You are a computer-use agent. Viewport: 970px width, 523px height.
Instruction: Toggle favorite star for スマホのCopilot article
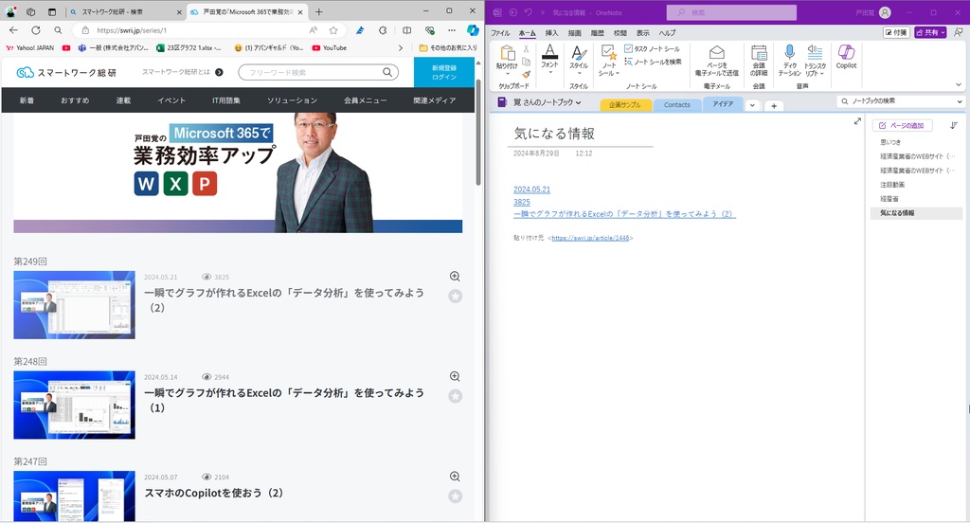456,496
